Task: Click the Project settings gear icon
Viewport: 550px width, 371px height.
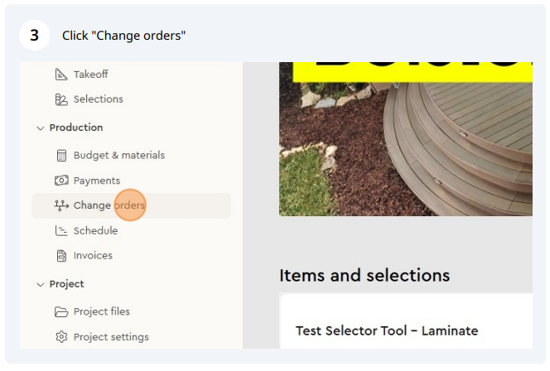Action: coord(61,337)
